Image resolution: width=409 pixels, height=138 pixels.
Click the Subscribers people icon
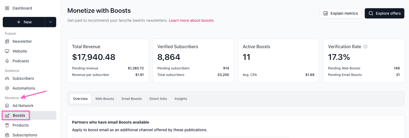pyautogui.click(x=7, y=78)
